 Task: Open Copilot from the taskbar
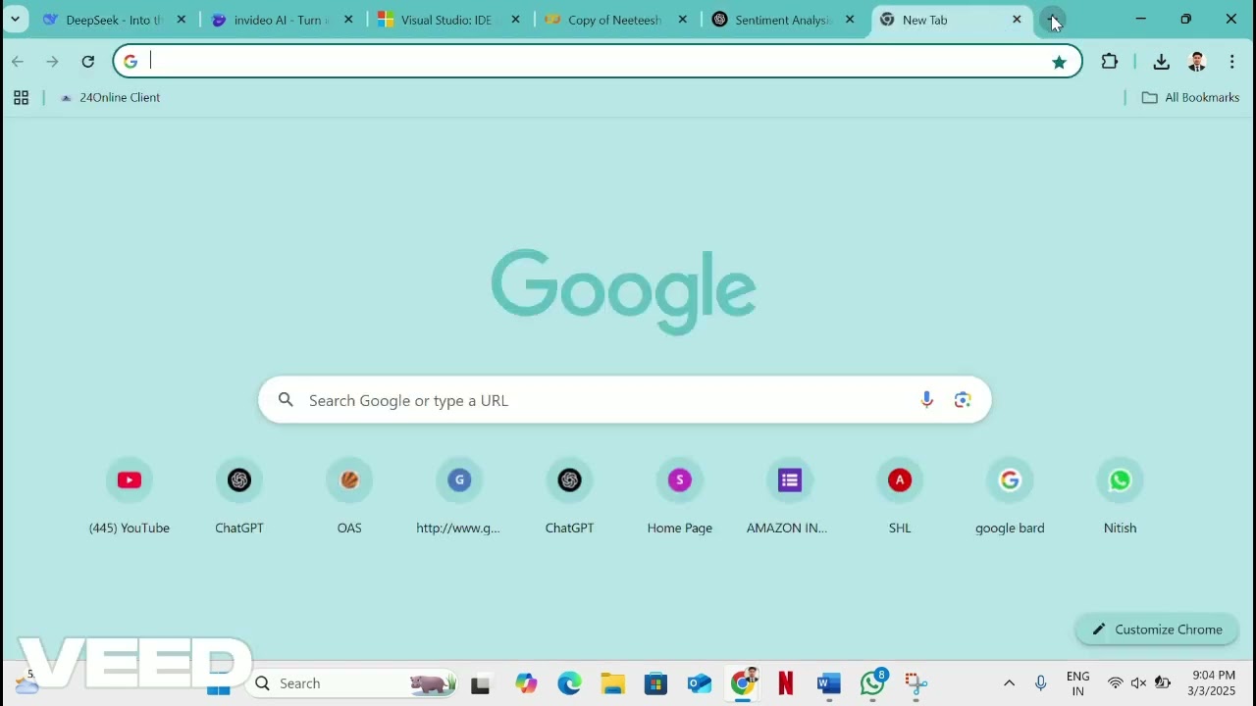[x=526, y=683]
